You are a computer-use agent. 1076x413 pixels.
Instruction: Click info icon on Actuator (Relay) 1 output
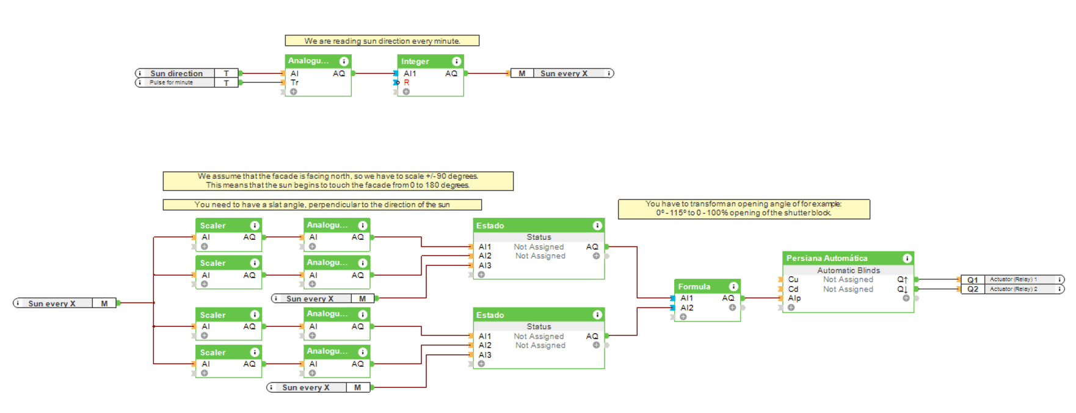[1060, 279]
